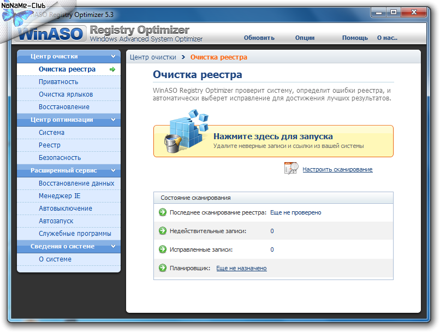The width and height of the screenshot is (440, 333).
Task: Click the scan settings calendar icon
Action: pos(291,168)
